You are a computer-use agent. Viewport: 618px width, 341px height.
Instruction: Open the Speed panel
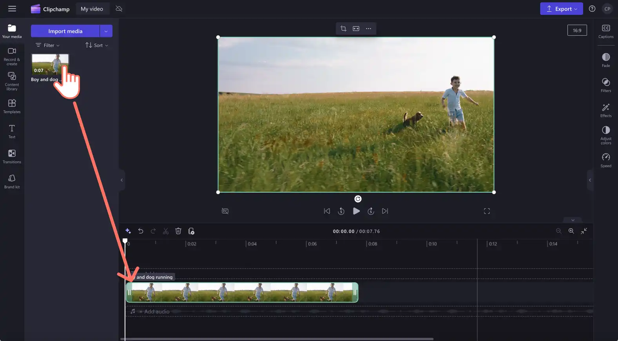click(606, 160)
